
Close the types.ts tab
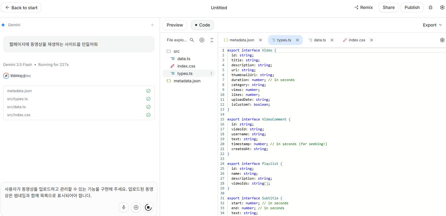(297, 40)
